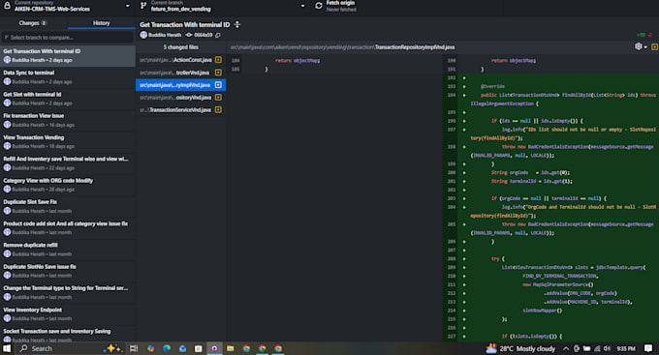The width and height of the screenshot is (659, 355).
Task: Click the modified status icon for ActionConst.java
Action: 218,60
